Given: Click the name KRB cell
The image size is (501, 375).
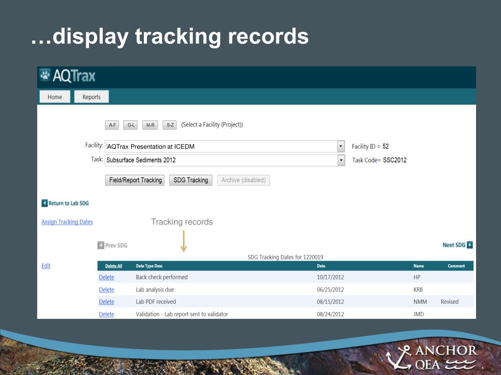Looking at the screenshot, I should (x=418, y=290).
